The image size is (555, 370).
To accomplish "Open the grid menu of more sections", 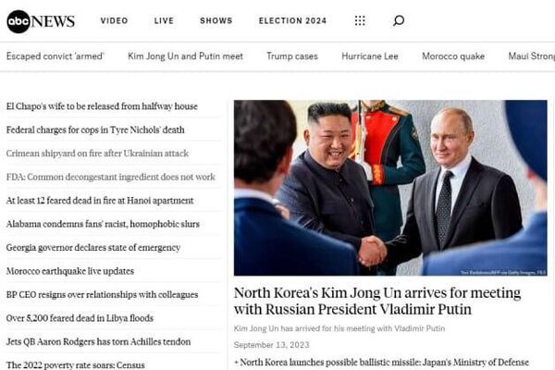I will (x=360, y=20).
